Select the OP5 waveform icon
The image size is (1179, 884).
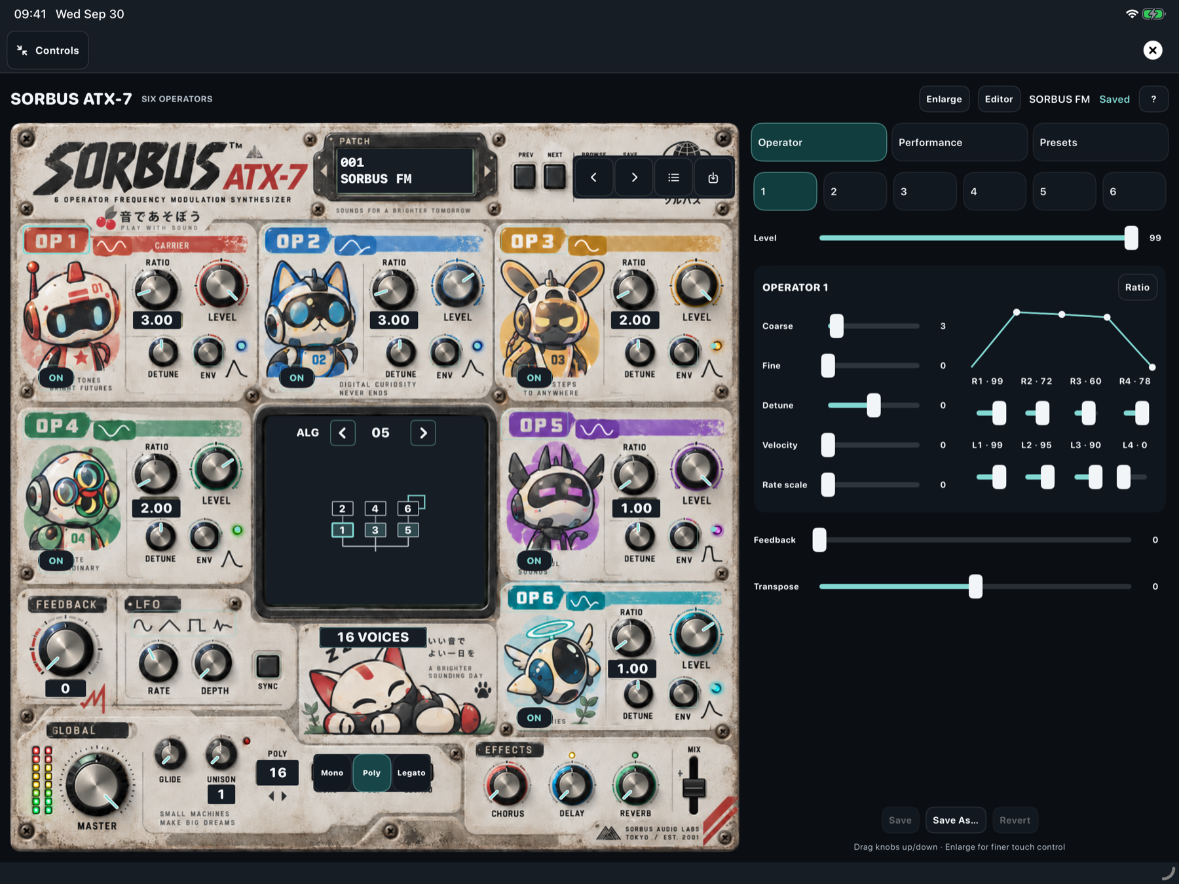pos(597,430)
